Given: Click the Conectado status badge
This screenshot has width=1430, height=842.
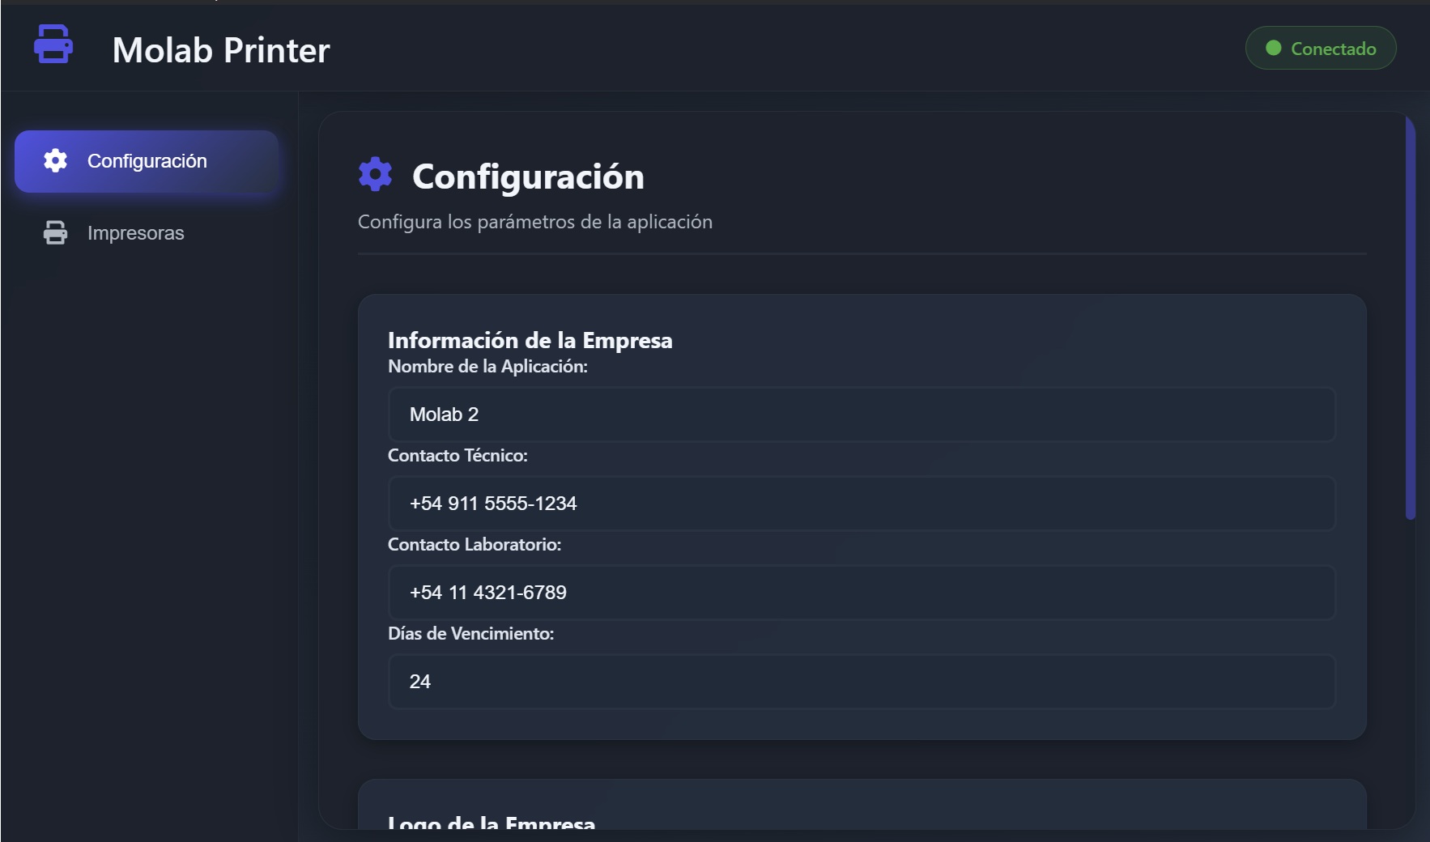Looking at the screenshot, I should pyautogui.click(x=1320, y=49).
